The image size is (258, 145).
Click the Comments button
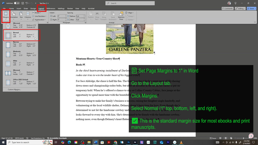(x=227, y=8)
